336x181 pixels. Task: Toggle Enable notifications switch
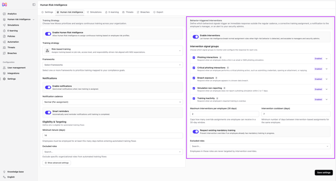(48, 87)
